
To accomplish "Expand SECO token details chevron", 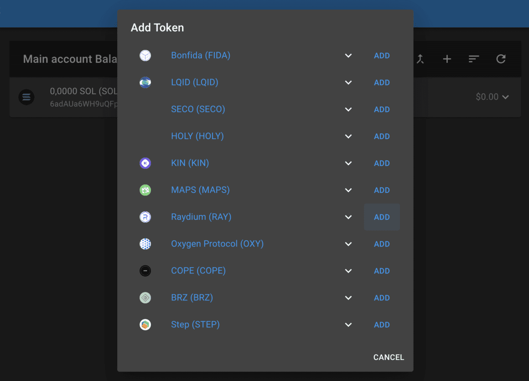I will click(x=348, y=109).
